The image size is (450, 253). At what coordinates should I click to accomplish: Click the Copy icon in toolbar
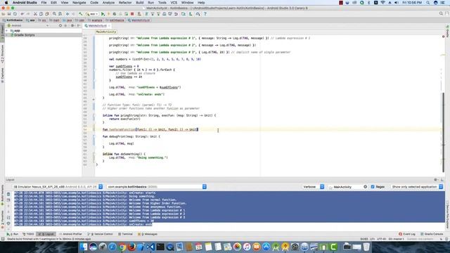point(41,14)
